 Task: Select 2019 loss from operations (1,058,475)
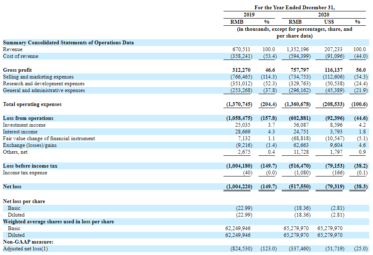240,118
